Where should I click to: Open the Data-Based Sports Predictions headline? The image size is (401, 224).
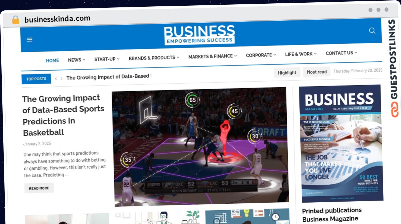(x=63, y=115)
